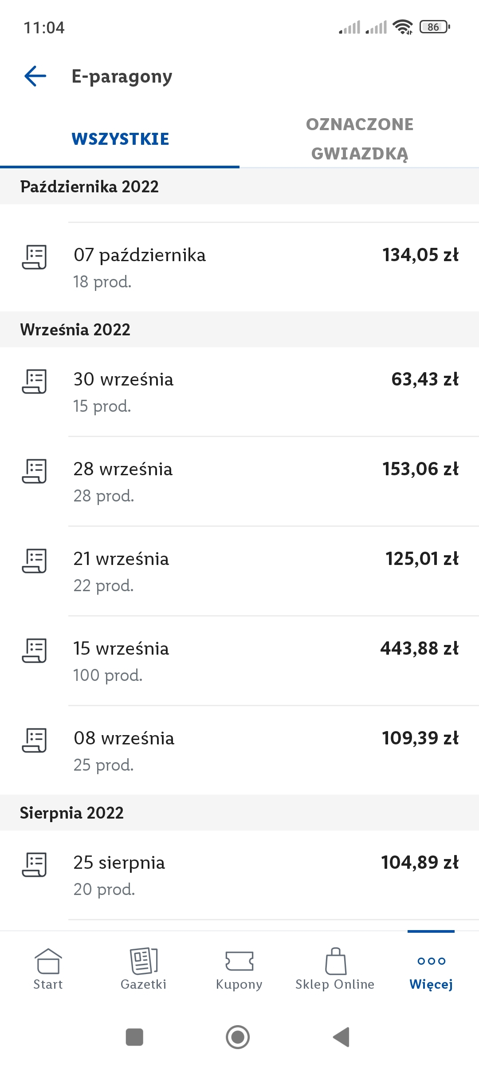Image resolution: width=479 pixels, height=1066 pixels.
Task: Switch to Wszystkie tab
Action: click(x=120, y=139)
